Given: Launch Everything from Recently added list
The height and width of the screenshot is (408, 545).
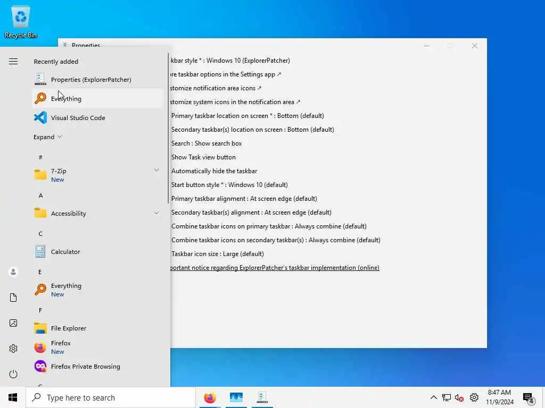Looking at the screenshot, I should (x=97, y=98).
